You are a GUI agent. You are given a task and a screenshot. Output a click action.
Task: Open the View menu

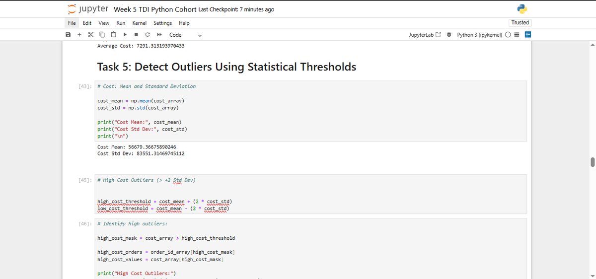coord(104,23)
